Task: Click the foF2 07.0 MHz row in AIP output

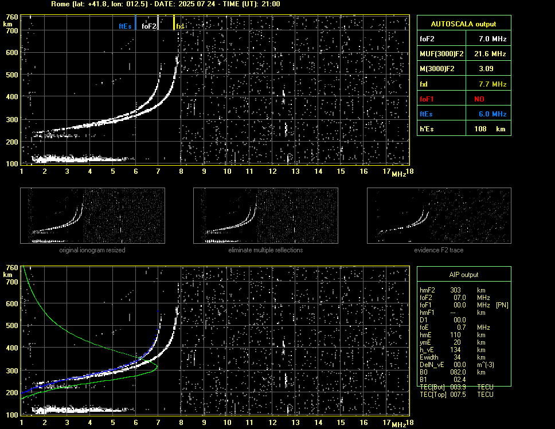Action: [455, 298]
